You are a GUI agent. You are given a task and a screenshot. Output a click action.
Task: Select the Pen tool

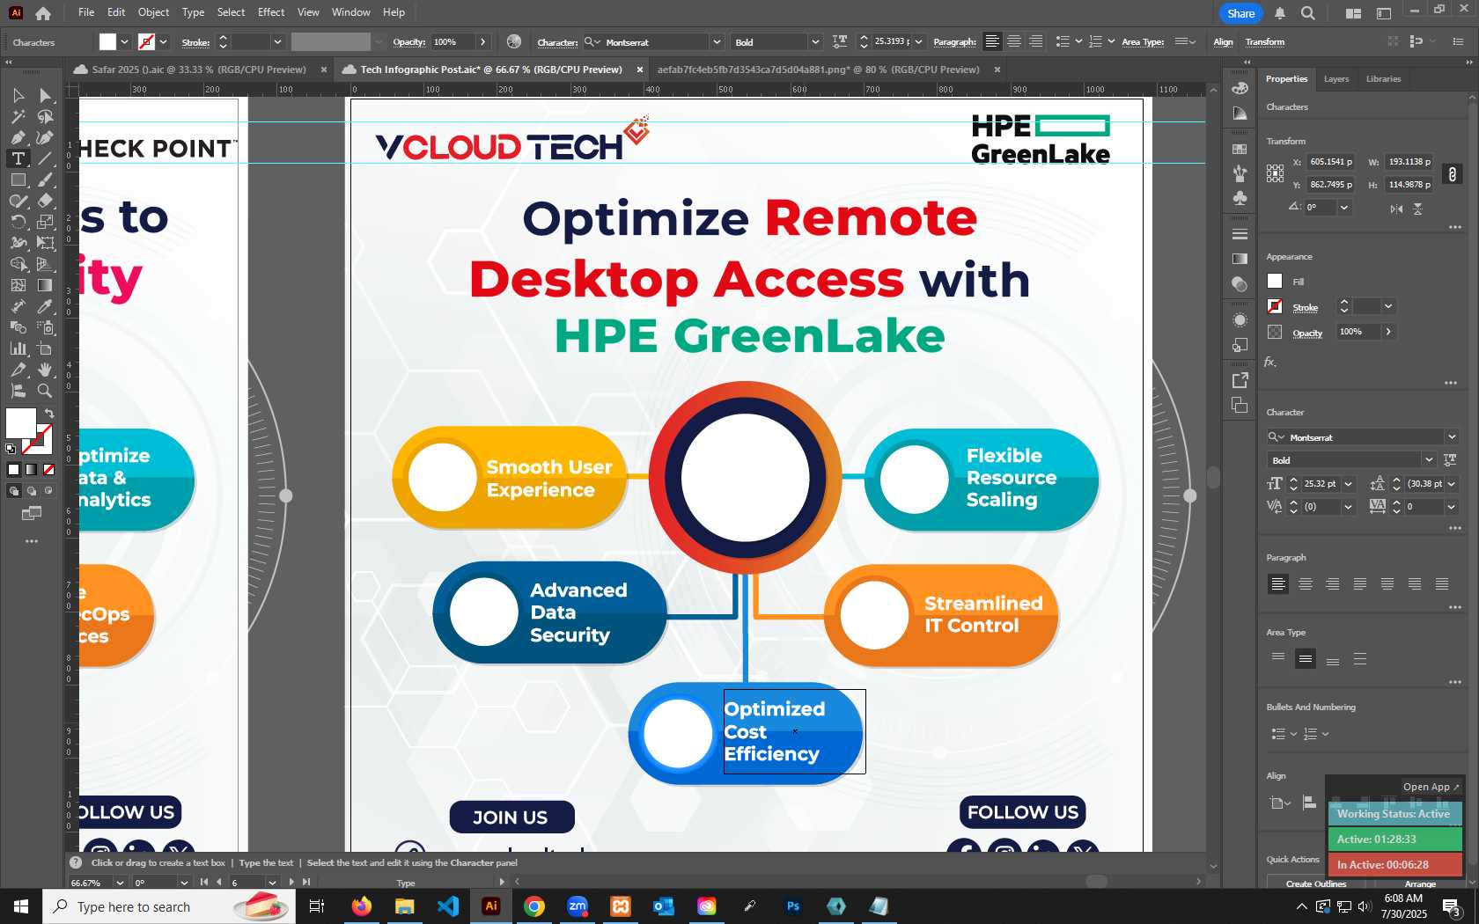pyautogui.click(x=18, y=137)
